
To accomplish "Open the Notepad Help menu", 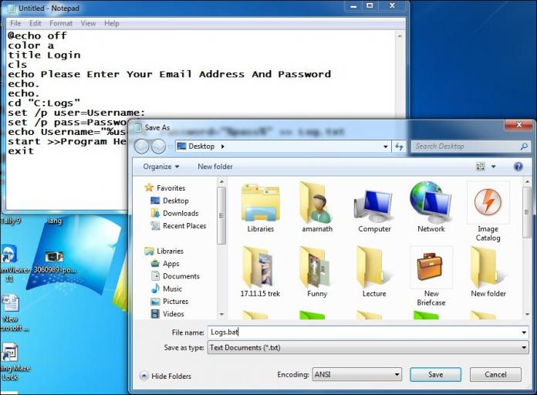I will [112, 23].
